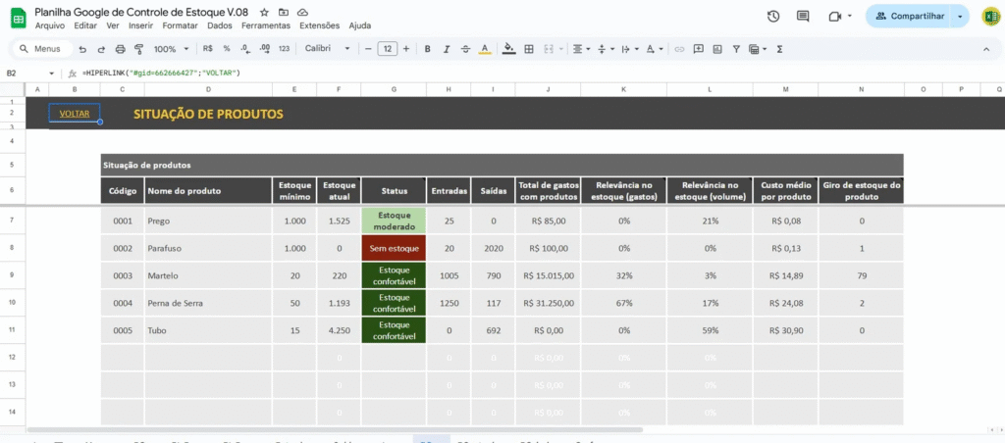
Task: Click the borders grid icon
Action: pyautogui.click(x=529, y=48)
